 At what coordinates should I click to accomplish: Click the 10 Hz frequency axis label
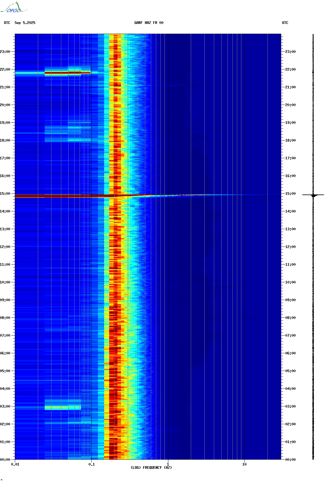[244, 464]
